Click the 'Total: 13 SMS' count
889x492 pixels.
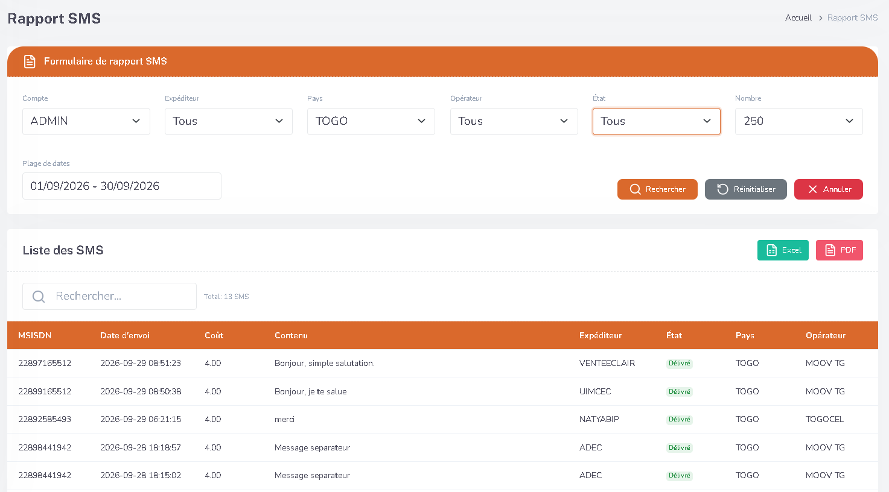coord(226,297)
